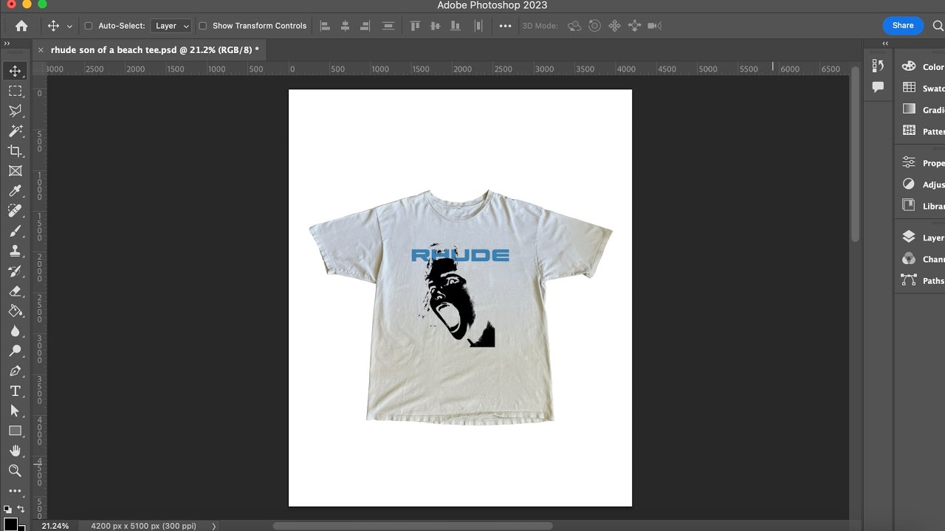Align top edges in options bar
This screenshot has width=945, height=531.
(x=415, y=26)
